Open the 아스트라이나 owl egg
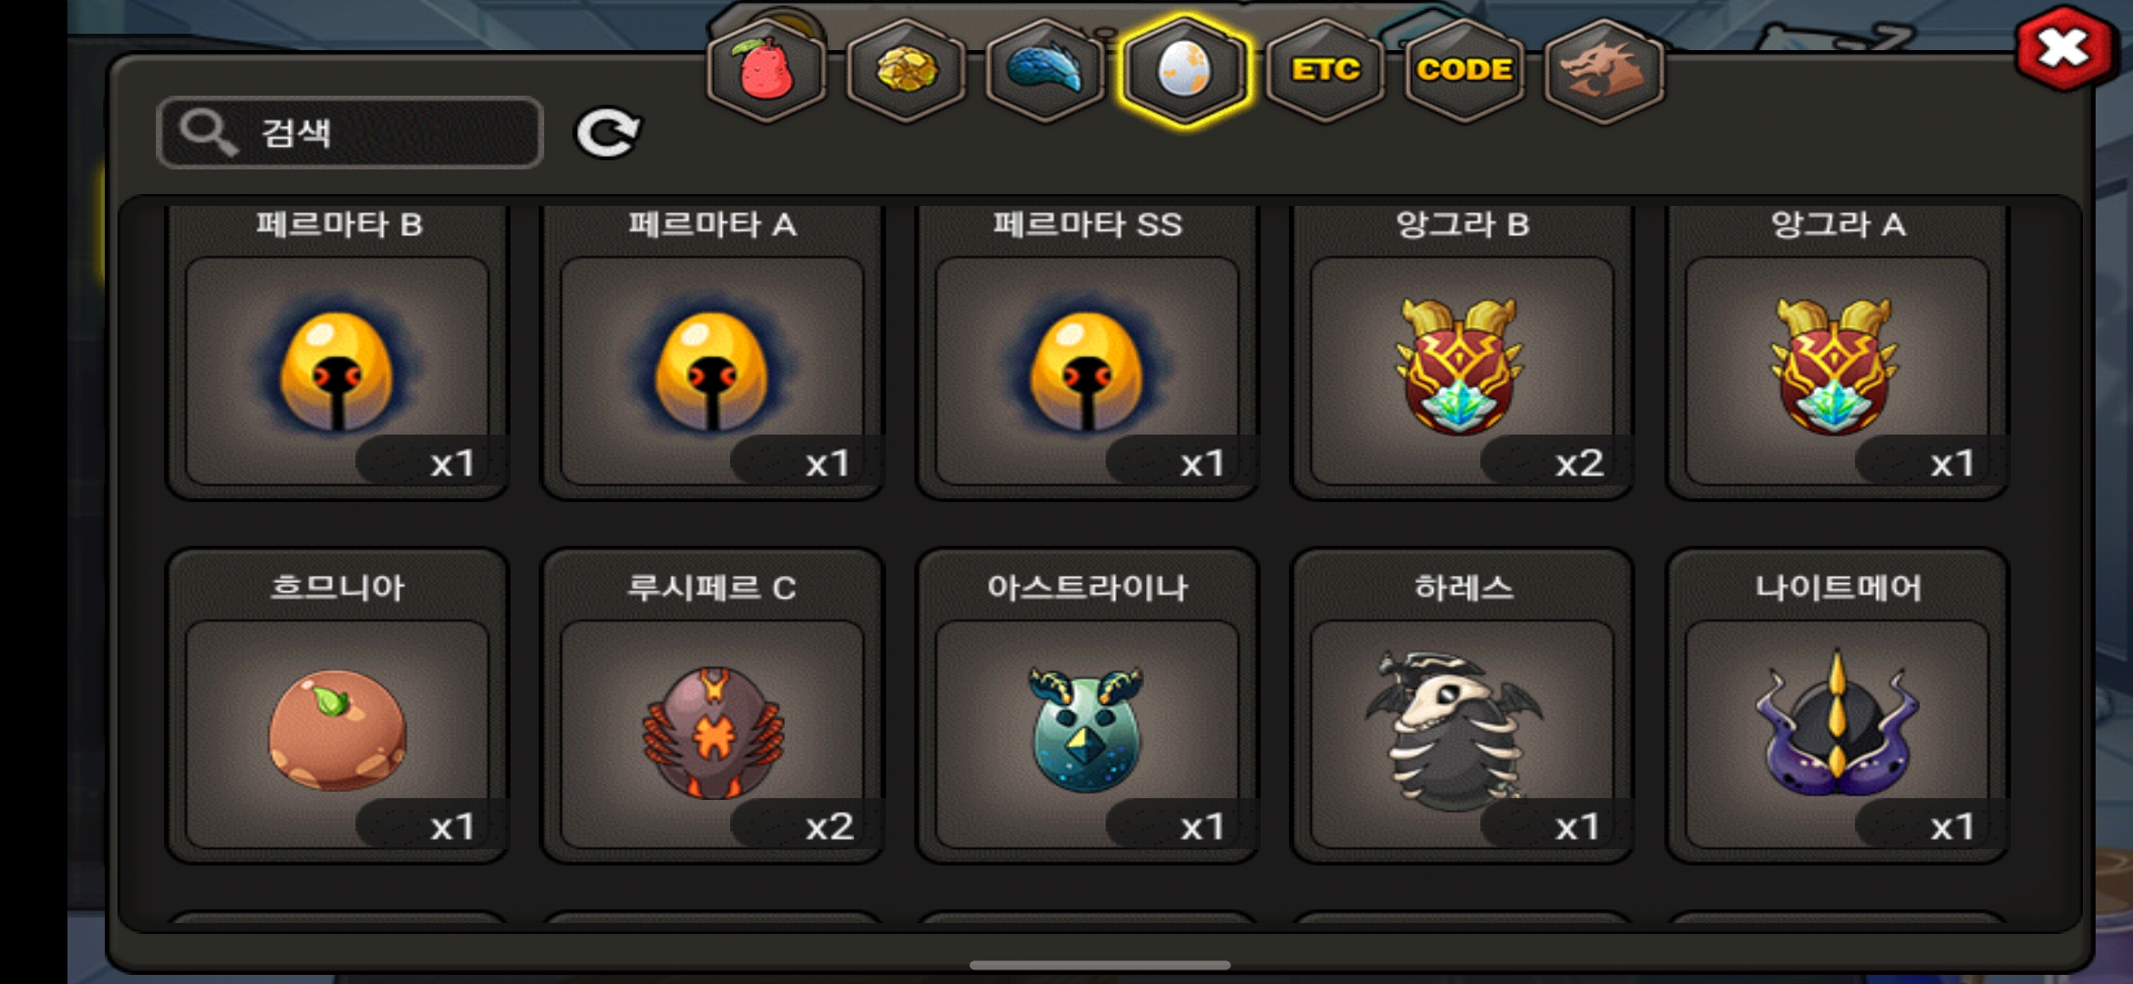This screenshot has height=984, width=2133. tap(1087, 706)
